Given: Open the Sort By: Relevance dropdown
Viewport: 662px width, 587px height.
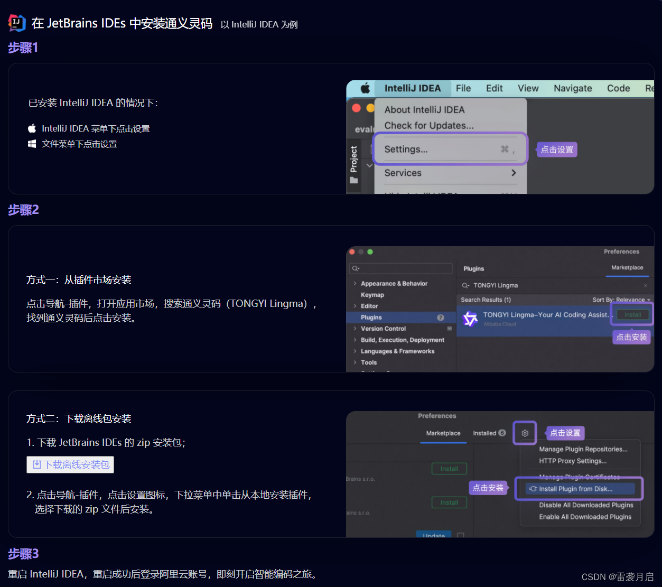Looking at the screenshot, I should pyautogui.click(x=621, y=300).
